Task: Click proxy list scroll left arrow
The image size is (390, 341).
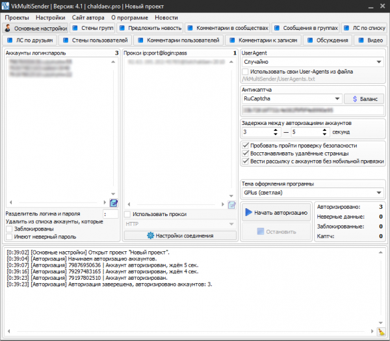Action: (x=129, y=204)
